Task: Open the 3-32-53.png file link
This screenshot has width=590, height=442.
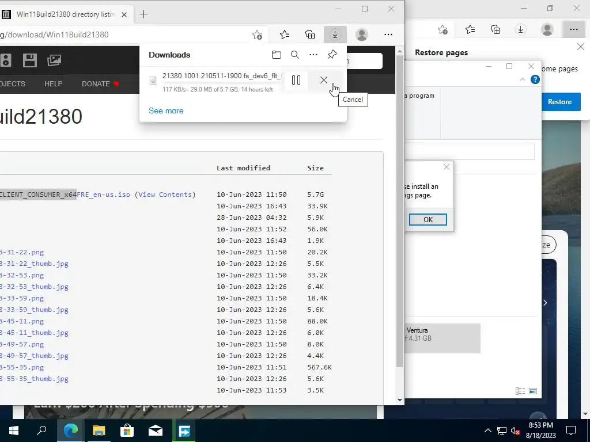Action: click(21, 275)
